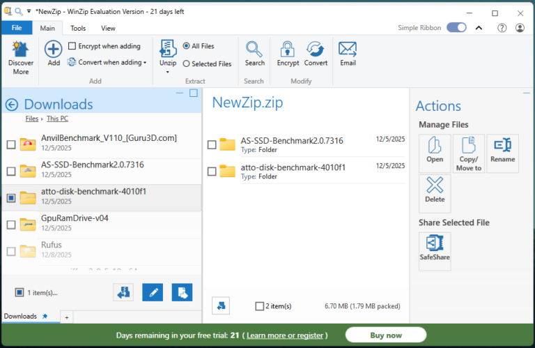The image size is (535, 348).
Task: Check the Rufus folder checkbox
Action: point(11,251)
